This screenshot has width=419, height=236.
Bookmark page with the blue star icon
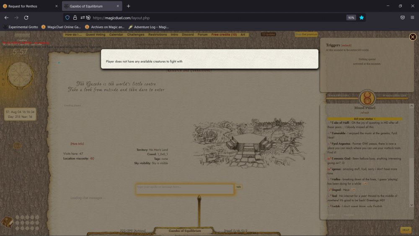tap(361, 18)
